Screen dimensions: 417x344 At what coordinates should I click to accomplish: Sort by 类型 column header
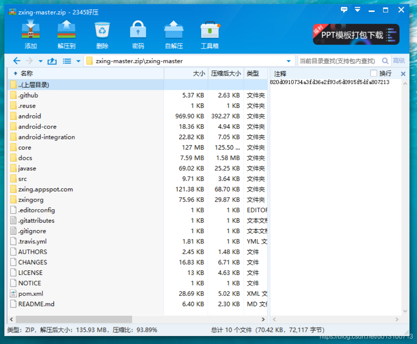point(256,74)
